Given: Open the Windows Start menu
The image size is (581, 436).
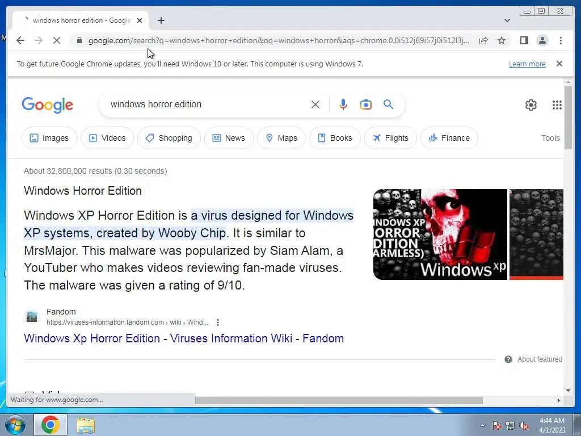Looking at the screenshot, I should pyautogui.click(x=15, y=425).
